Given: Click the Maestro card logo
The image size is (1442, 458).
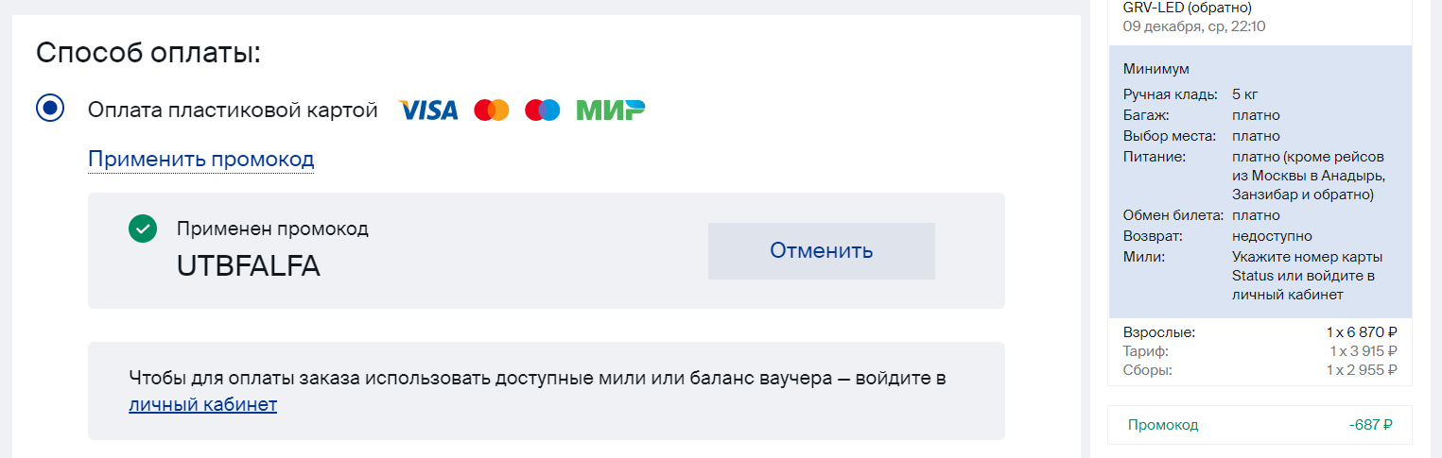Looking at the screenshot, I should click(543, 110).
